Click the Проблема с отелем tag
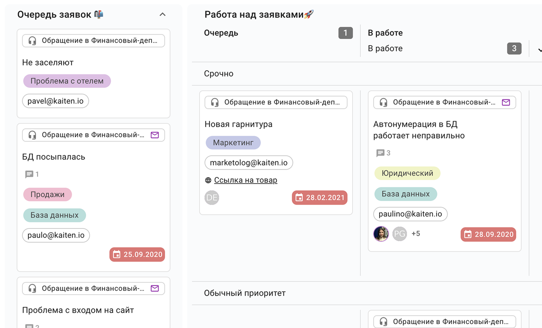 (67, 81)
